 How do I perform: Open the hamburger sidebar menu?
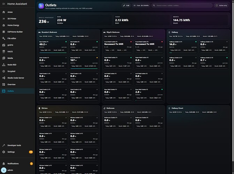4,3
